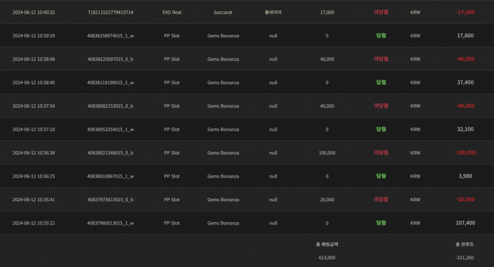
Task: Select 미당첨 status in the 10:37:54 row
Action: click(x=381, y=105)
